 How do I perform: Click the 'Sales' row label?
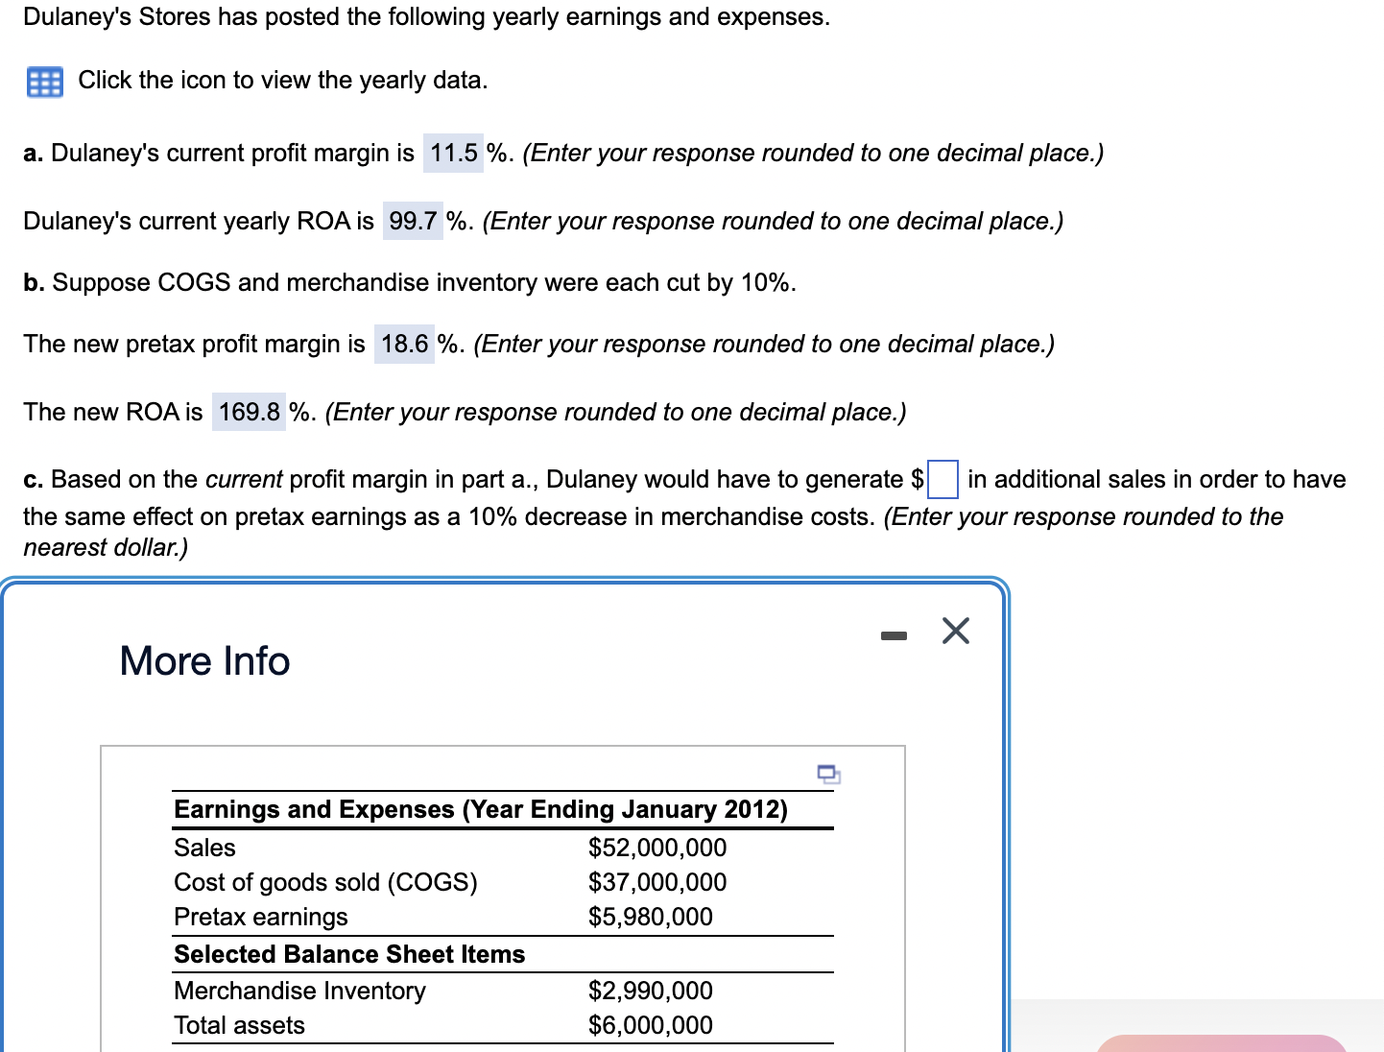204,848
